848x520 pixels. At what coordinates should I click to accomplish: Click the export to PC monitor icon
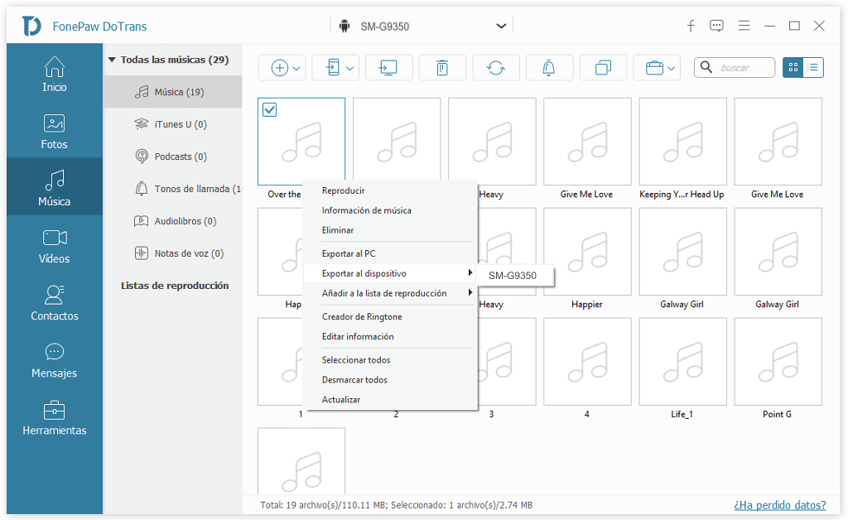pyautogui.click(x=389, y=68)
